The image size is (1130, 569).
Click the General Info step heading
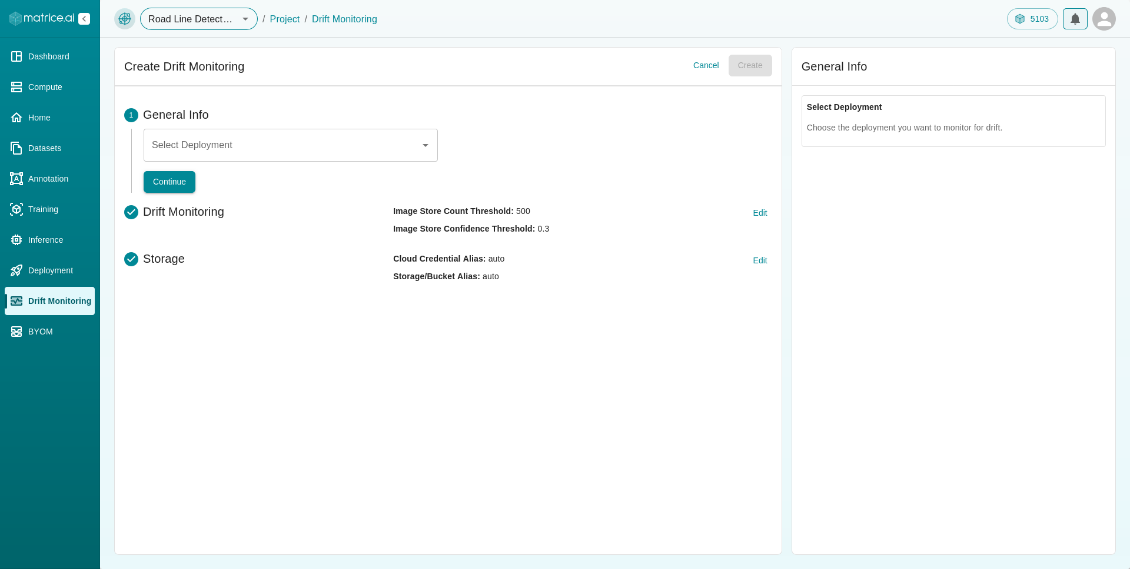point(176,115)
